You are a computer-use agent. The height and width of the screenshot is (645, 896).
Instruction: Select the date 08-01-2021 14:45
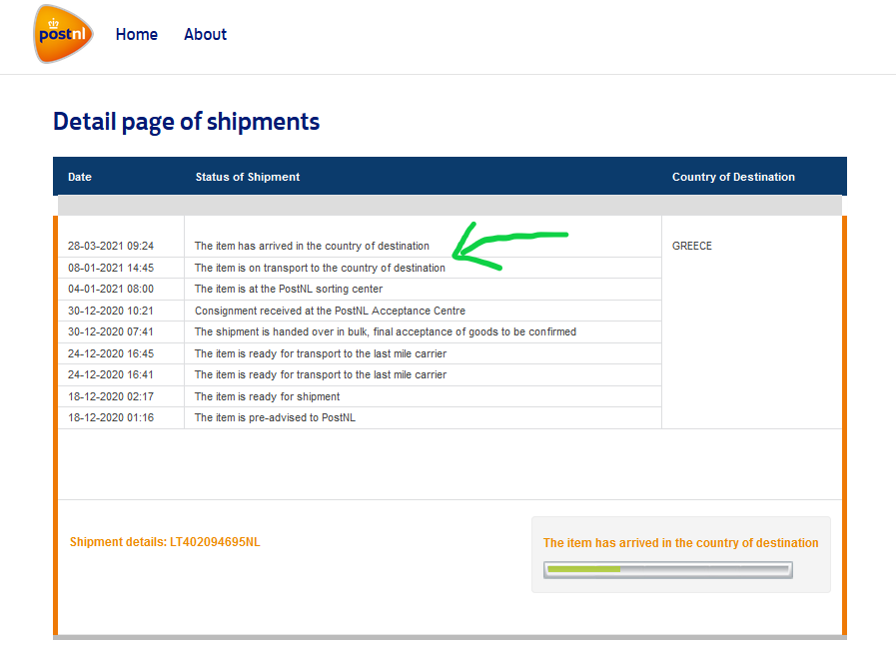pyautogui.click(x=111, y=268)
